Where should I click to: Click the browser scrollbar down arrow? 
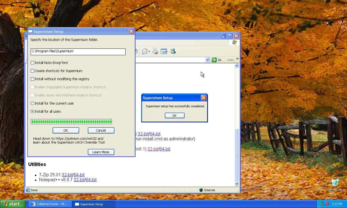pos(237,184)
